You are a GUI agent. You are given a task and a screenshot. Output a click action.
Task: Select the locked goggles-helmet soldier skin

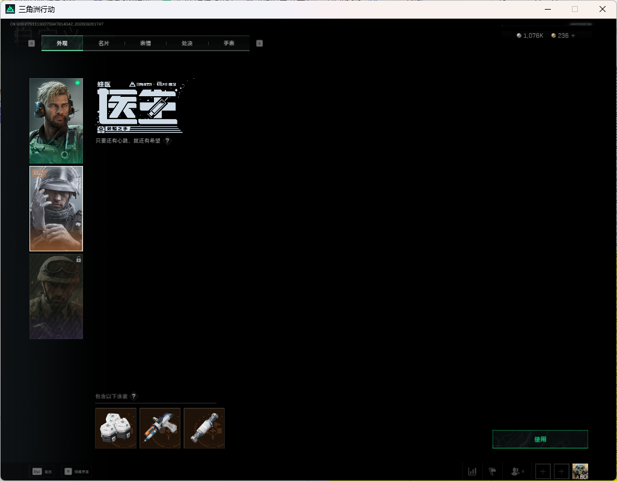click(x=57, y=296)
